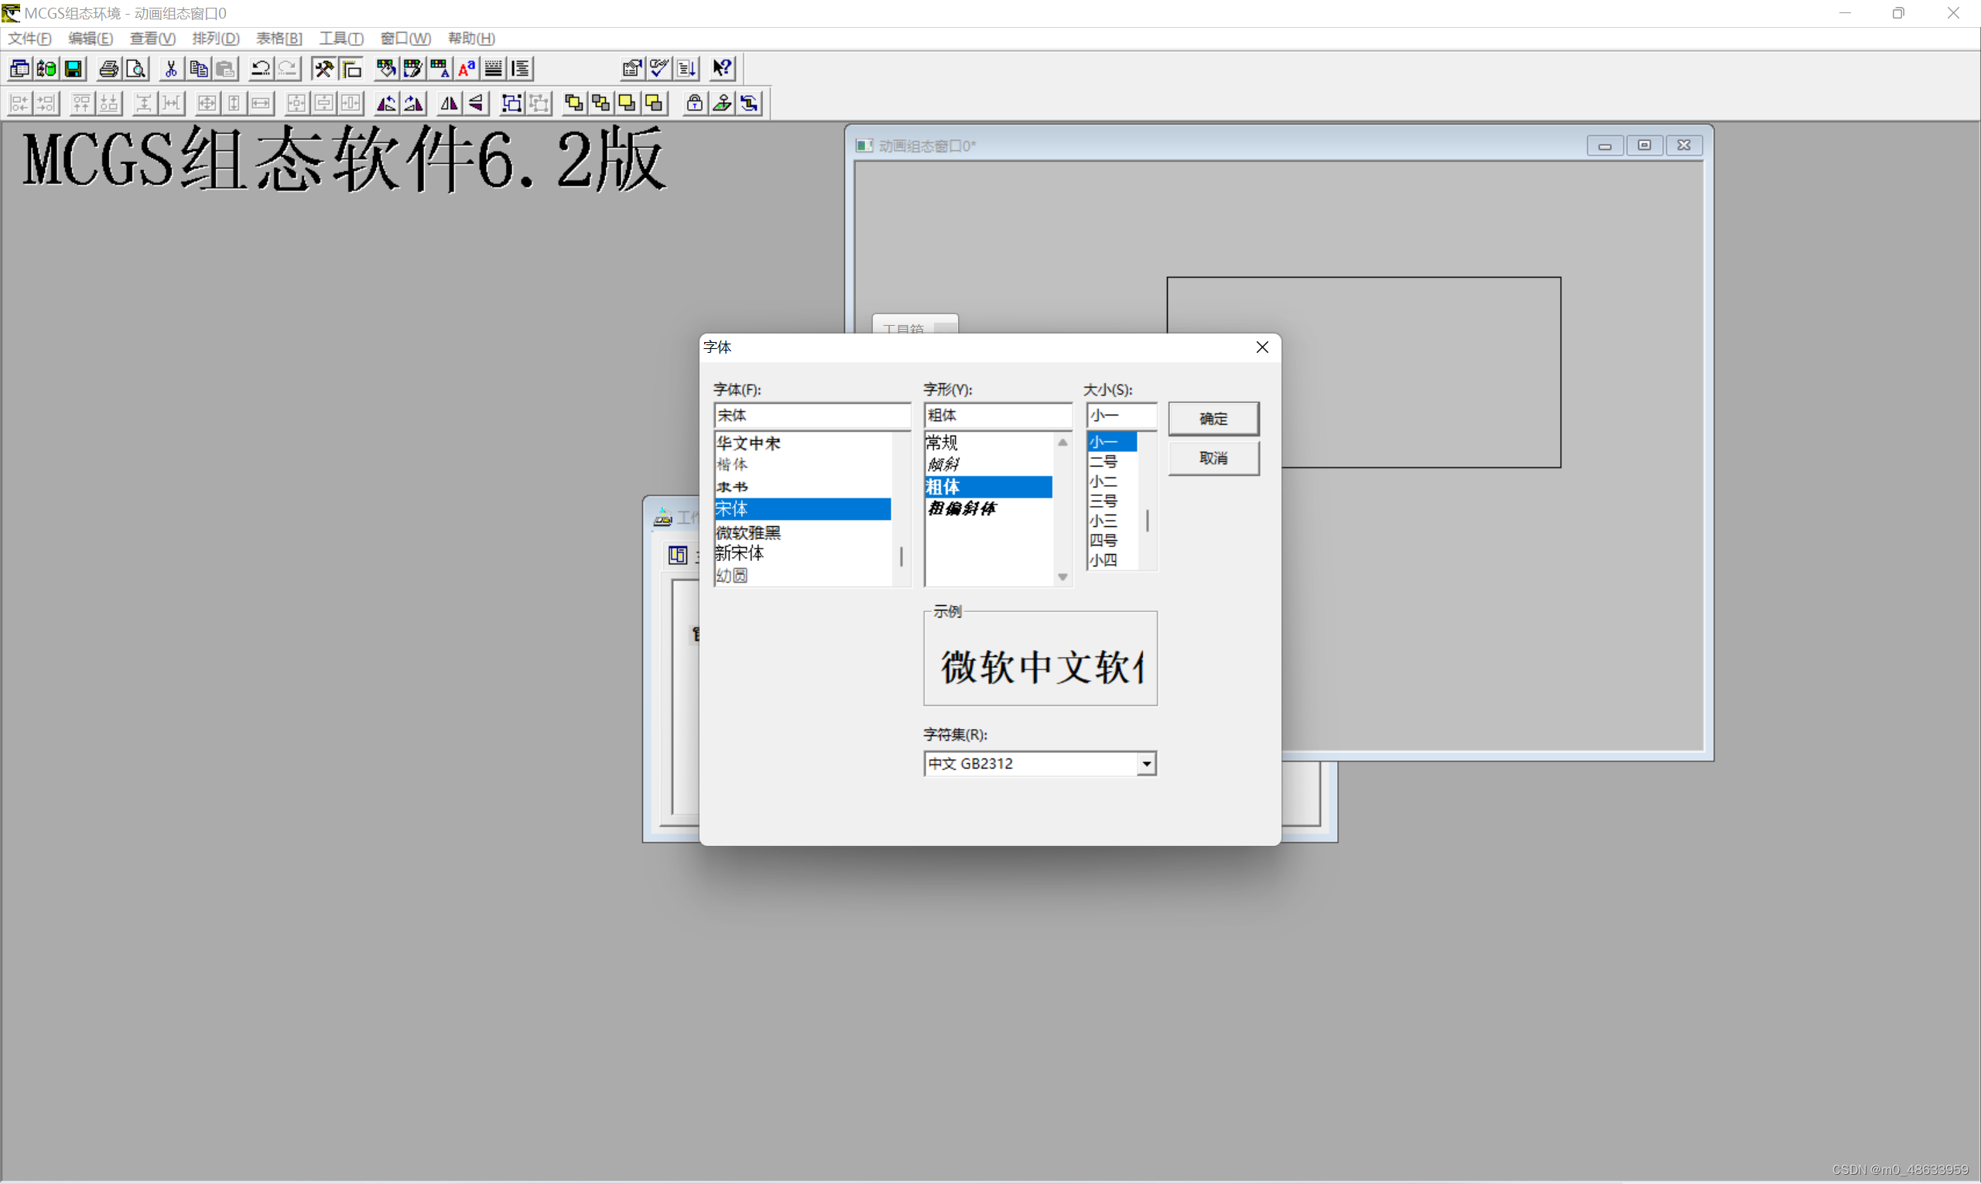The height and width of the screenshot is (1184, 1981).
Task: Click the red font character icon
Action: 467,69
